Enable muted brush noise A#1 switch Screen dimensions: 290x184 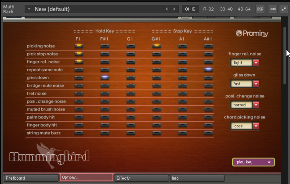point(208,109)
